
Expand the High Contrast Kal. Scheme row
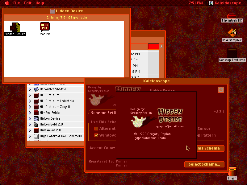30,136
